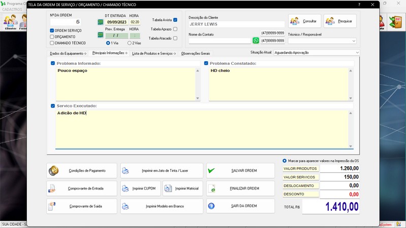Select the 1 Via radio button
The width and height of the screenshot is (406, 228).
click(x=108, y=43)
